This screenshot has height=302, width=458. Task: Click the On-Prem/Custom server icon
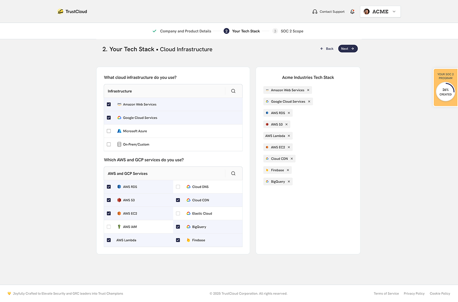coord(119,144)
